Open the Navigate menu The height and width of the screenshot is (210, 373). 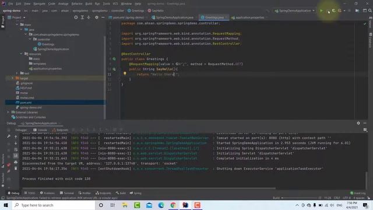click(39, 3)
